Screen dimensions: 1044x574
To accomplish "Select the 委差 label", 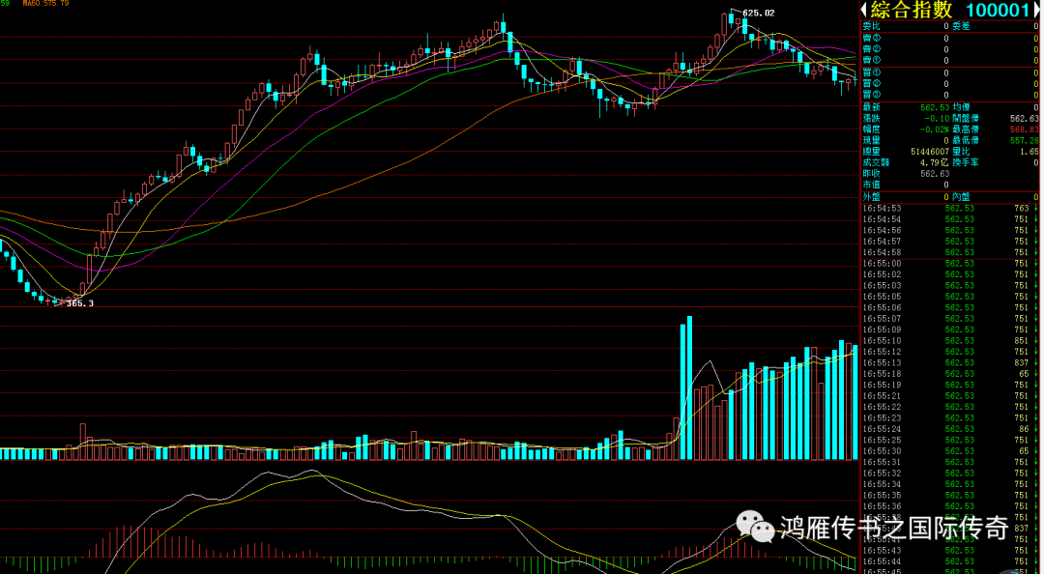I will coord(961,27).
